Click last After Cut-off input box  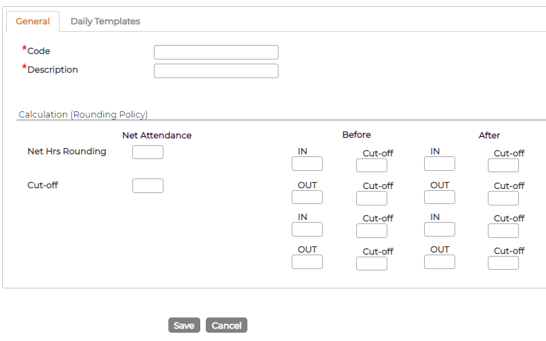click(x=503, y=263)
